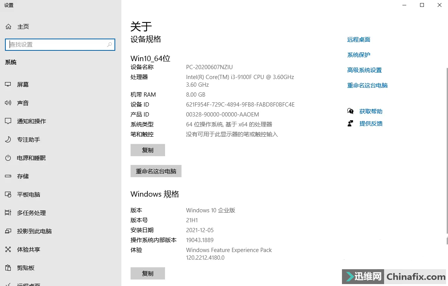The image size is (448, 286).
Task: Maximize the 设置 window
Action: coord(422,5)
